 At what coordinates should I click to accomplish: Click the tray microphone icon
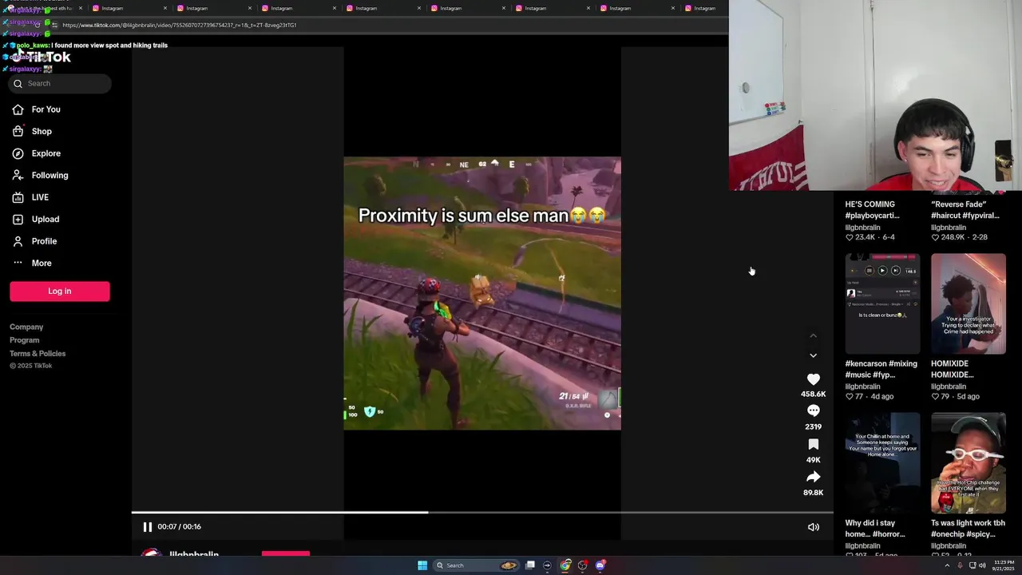click(961, 565)
